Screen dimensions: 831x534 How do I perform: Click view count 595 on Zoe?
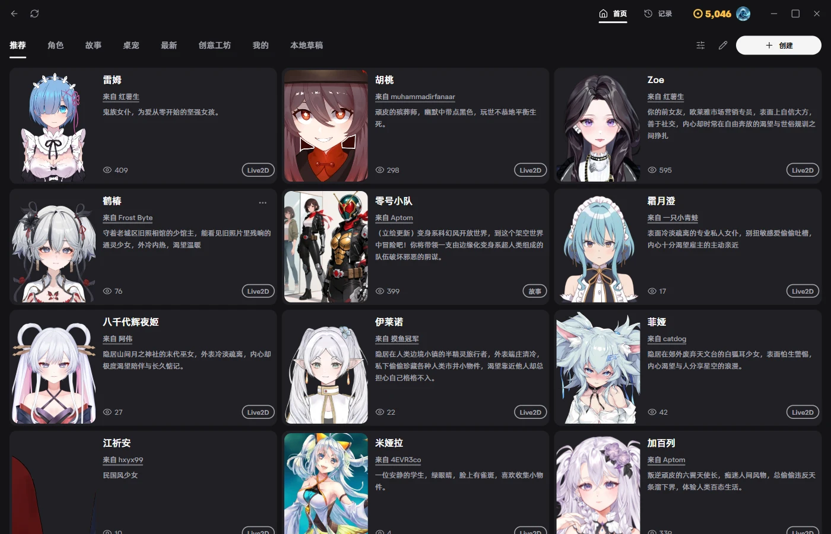coord(659,170)
